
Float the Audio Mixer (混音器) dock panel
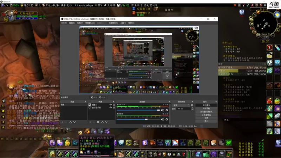pyautogui.click(x=169, y=102)
